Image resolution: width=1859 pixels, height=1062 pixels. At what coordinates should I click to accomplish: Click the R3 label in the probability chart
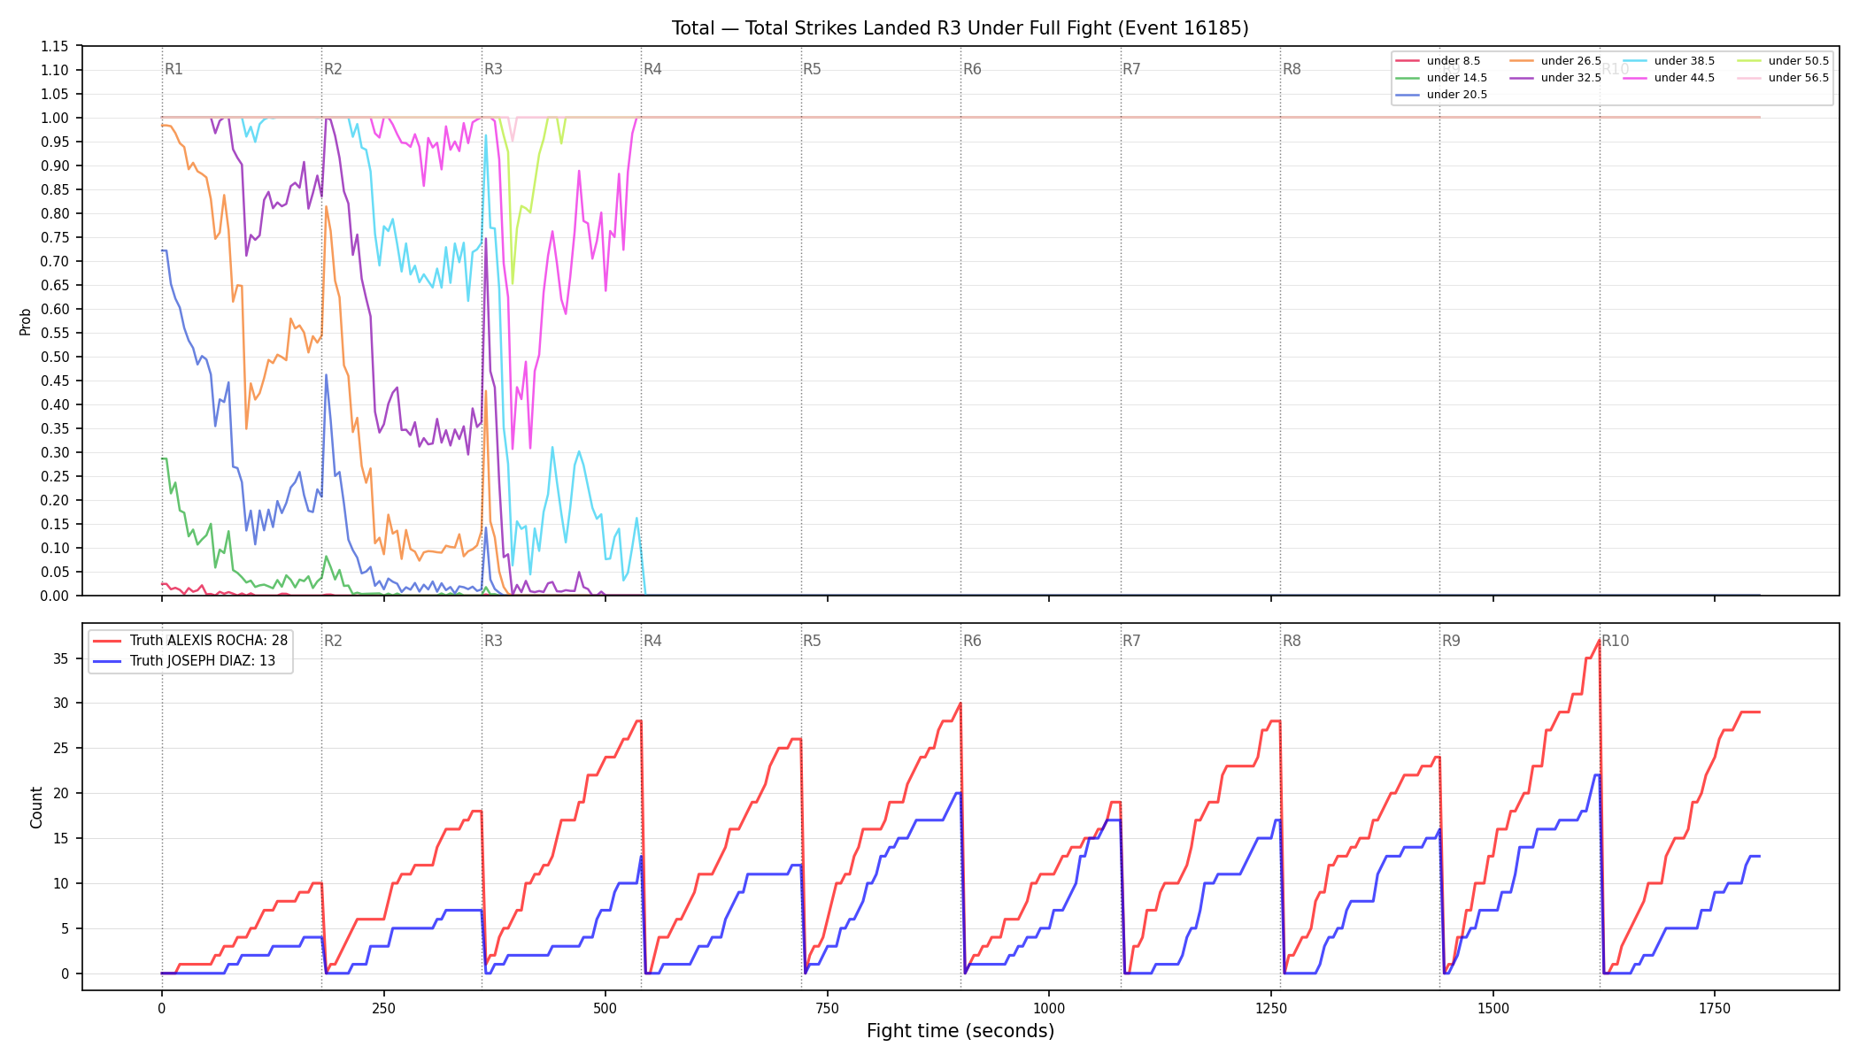(x=493, y=69)
